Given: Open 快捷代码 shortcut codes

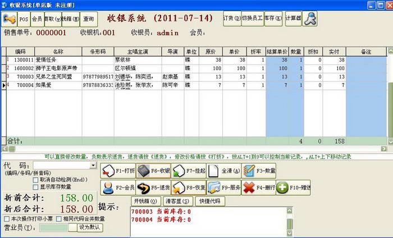Looking at the screenshot, I should [x=210, y=201].
